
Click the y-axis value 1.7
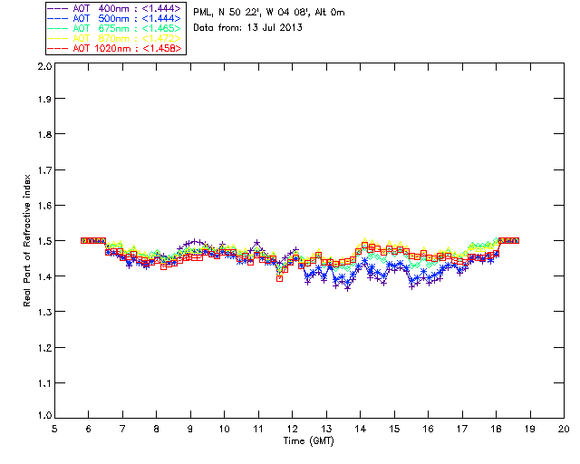(44, 169)
